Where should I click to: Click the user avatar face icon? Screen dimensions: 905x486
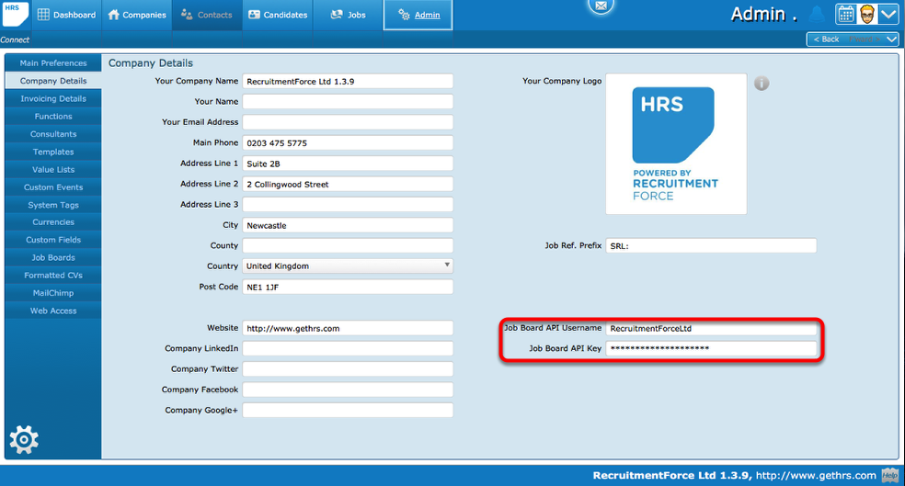(x=866, y=15)
